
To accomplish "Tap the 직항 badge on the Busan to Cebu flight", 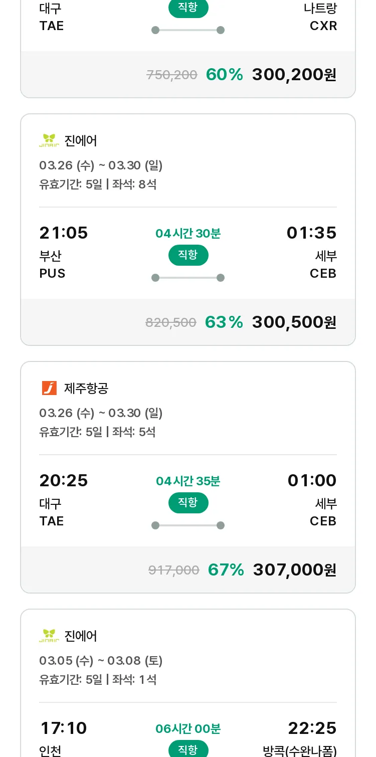I will pos(188,255).
